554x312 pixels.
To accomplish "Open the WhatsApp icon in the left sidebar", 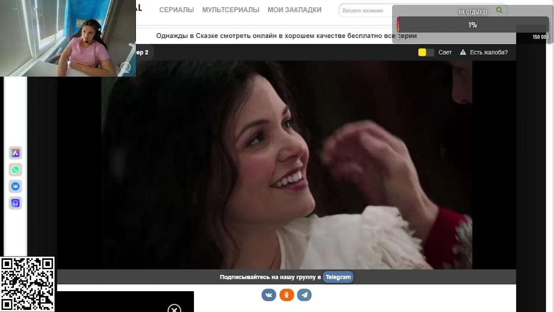I will tap(16, 170).
